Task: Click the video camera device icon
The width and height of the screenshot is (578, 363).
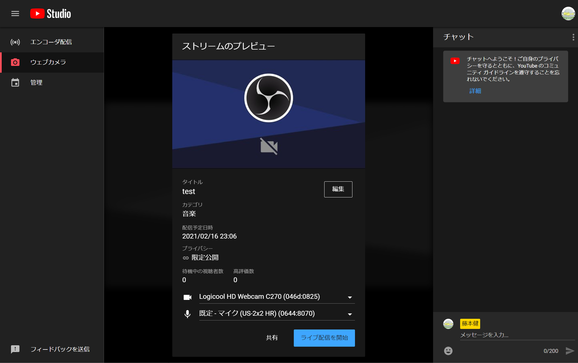Action: (187, 297)
